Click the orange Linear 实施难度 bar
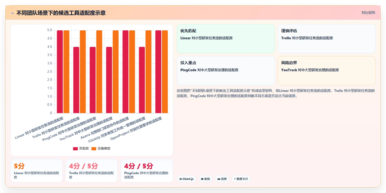 tap(66, 72)
